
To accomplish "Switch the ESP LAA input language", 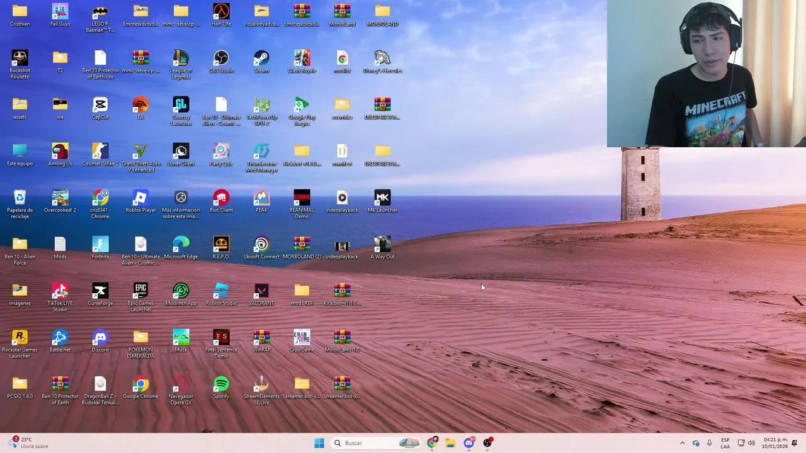I will (725, 443).
